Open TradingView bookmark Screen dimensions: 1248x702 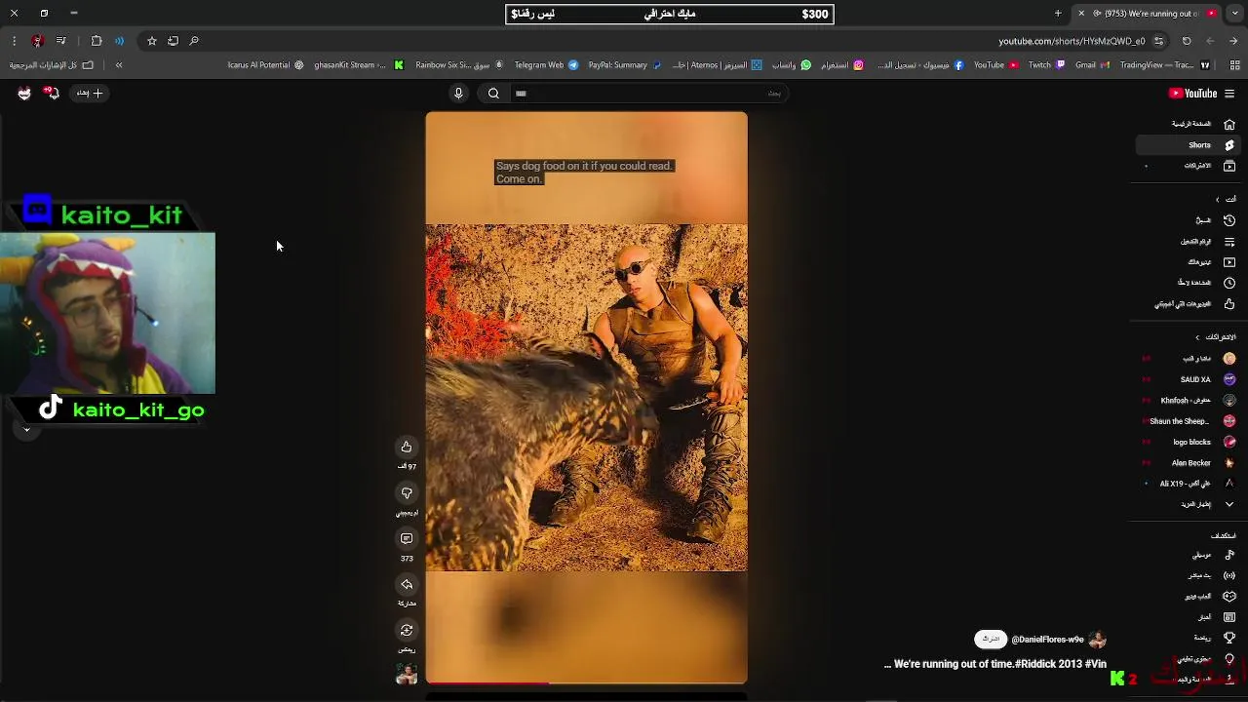tap(1165, 65)
